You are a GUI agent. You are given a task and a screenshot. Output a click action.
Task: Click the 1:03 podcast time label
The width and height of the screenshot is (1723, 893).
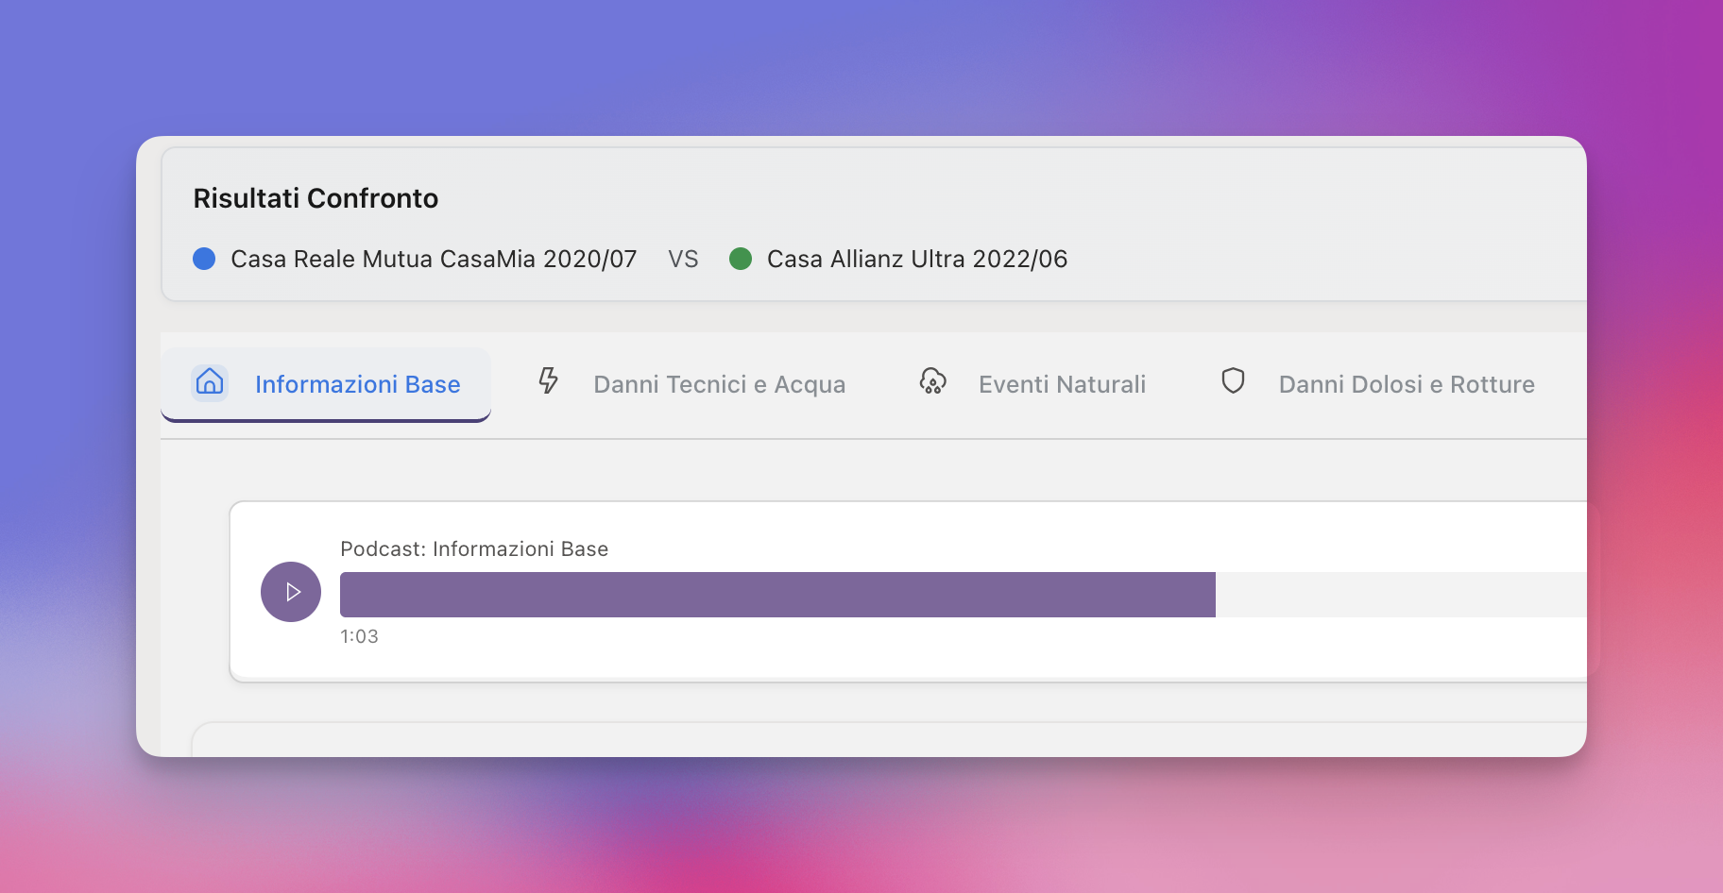(x=359, y=636)
